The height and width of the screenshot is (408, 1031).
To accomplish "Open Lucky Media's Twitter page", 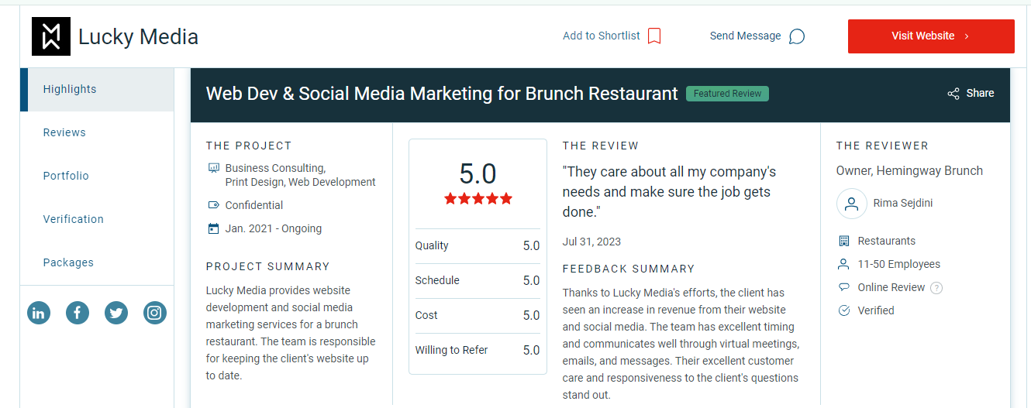I will (x=116, y=313).
